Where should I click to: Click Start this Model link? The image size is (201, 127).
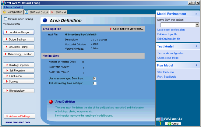point(166,72)
